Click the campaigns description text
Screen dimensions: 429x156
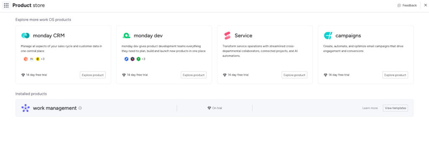(363, 49)
